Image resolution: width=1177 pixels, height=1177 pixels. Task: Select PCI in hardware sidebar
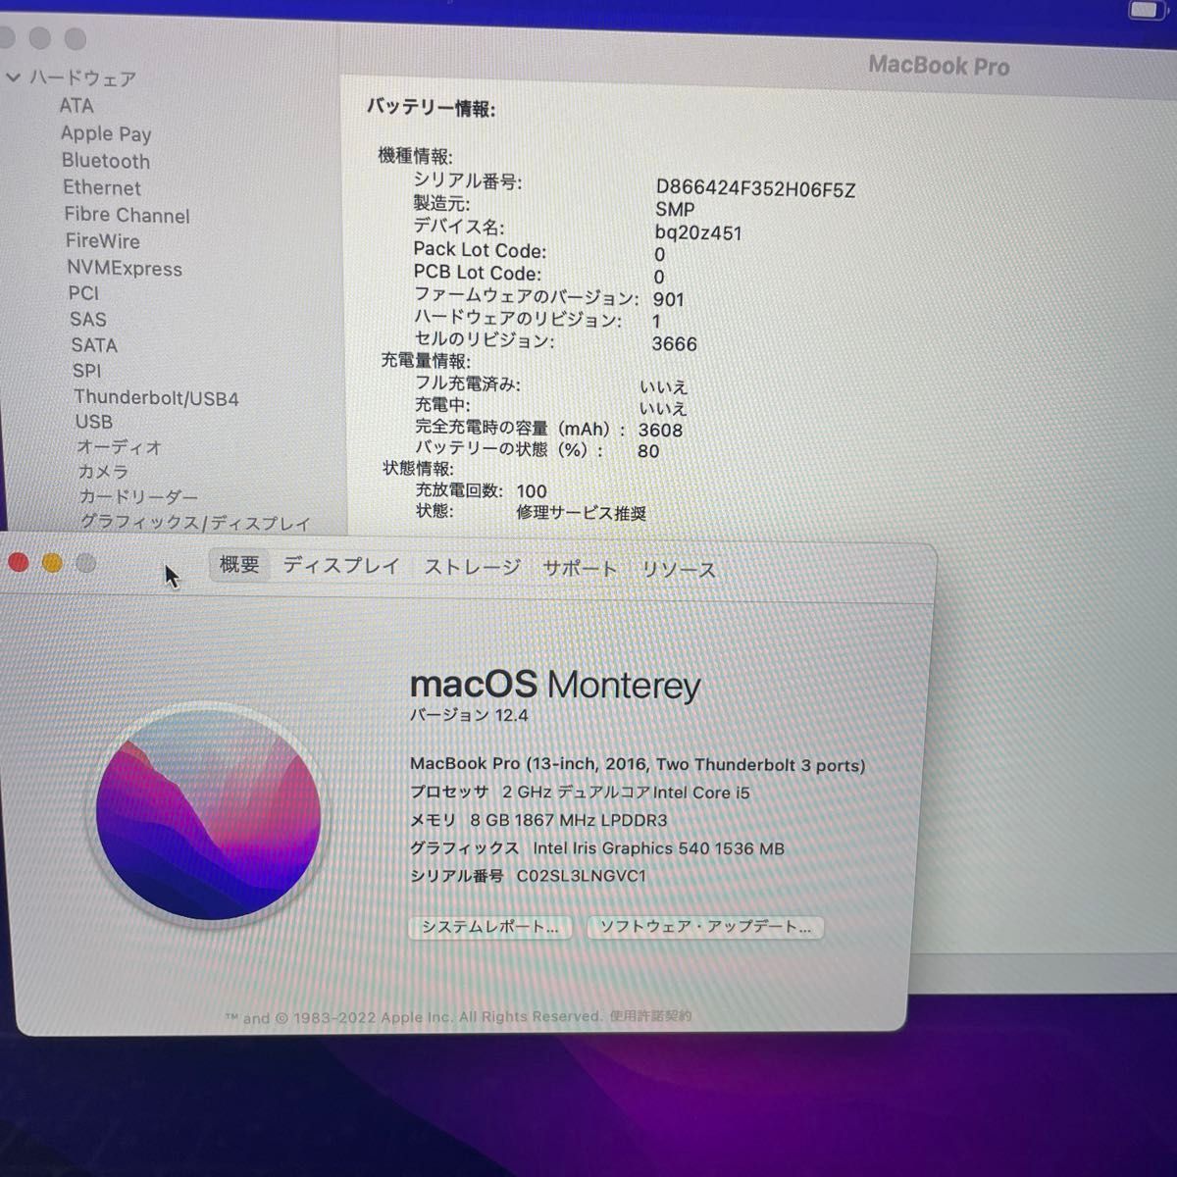tap(83, 293)
